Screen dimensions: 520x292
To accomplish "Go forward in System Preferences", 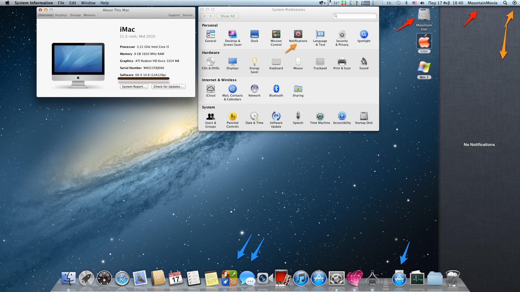I will 211,16.
